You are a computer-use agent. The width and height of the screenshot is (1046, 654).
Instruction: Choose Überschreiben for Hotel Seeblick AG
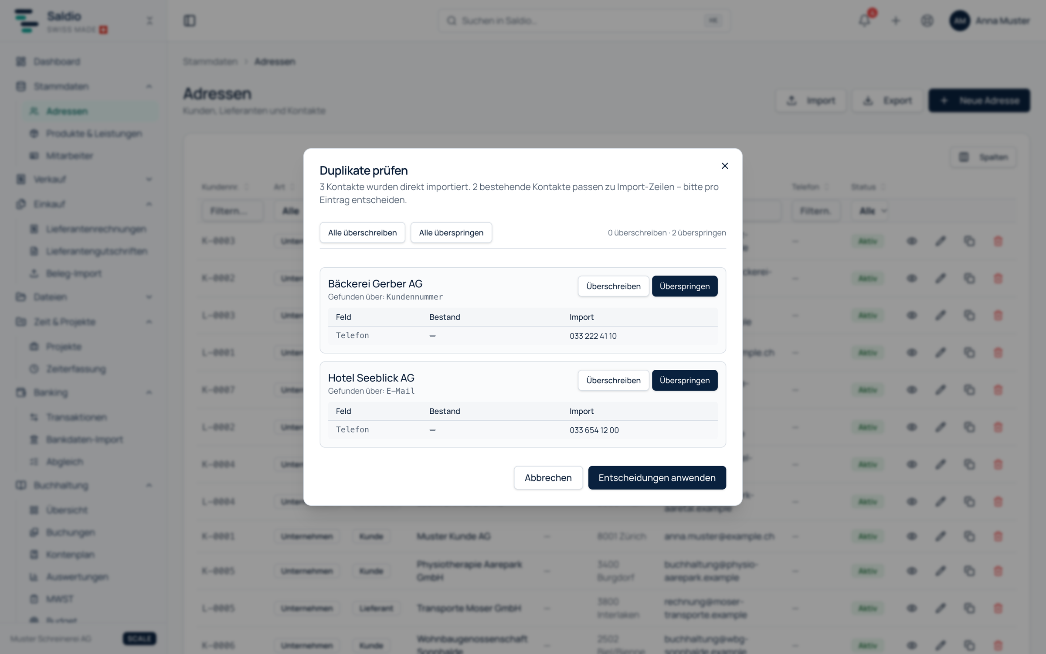[613, 380]
